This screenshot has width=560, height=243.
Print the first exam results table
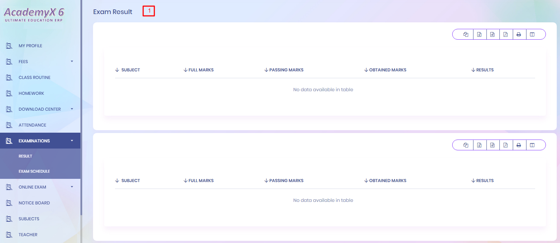tap(519, 35)
